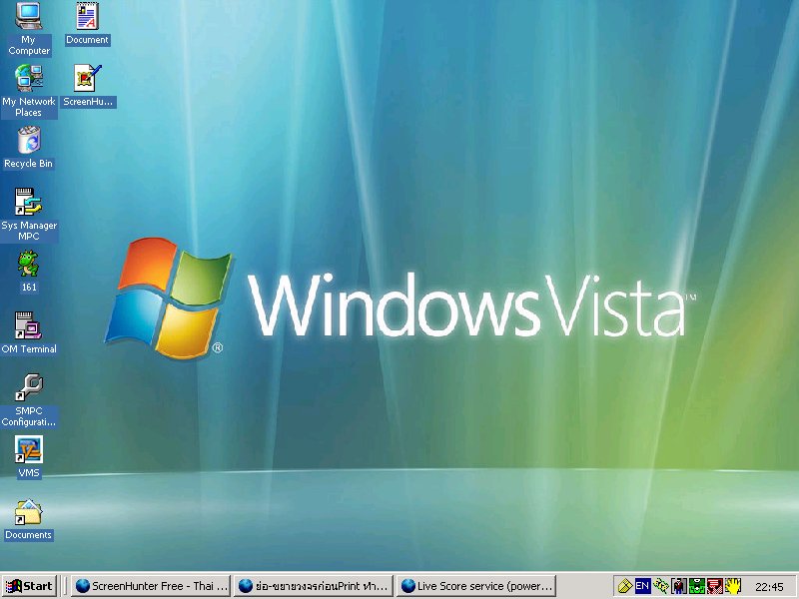Image resolution: width=799 pixels, height=599 pixels.
Task: Switch to Live Score service taskbar window
Action: [x=476, y=586]
